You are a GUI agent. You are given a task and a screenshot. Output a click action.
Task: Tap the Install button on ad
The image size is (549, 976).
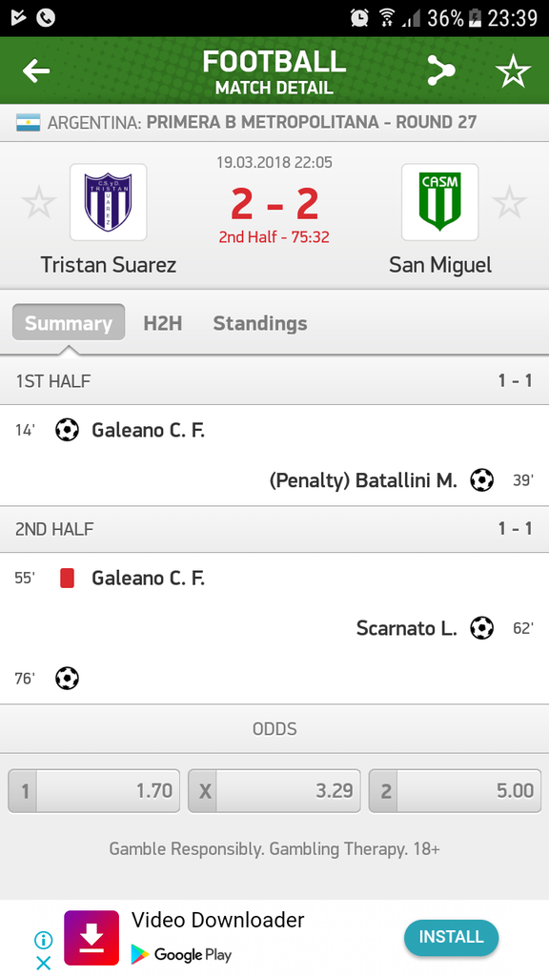tap(451, 938)
